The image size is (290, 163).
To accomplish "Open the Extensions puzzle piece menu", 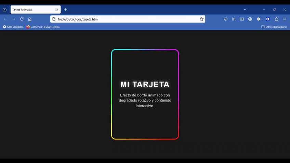I will tap(276, 19).
